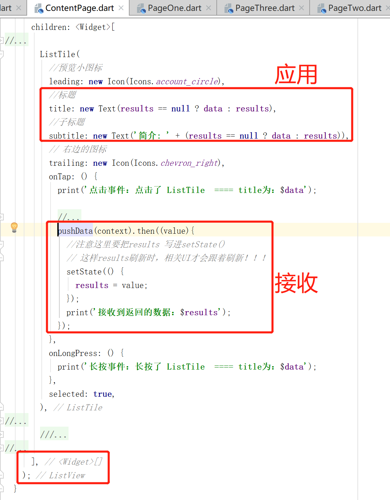Place cursor on pushData function call
Viewport: 390px width, 500px height.
[75, 231]
